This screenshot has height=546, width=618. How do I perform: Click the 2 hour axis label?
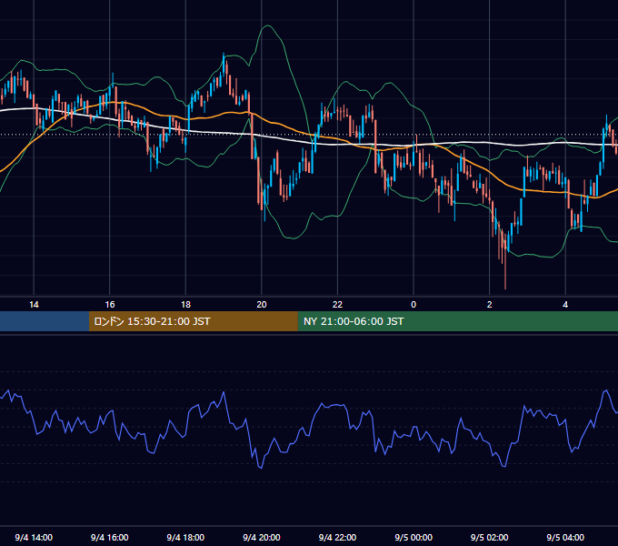click(x=490, y=305)
